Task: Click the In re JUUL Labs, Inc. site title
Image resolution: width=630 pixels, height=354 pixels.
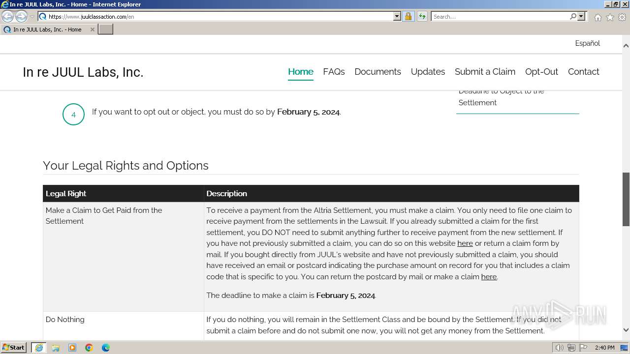Action: tap(83, 72)
